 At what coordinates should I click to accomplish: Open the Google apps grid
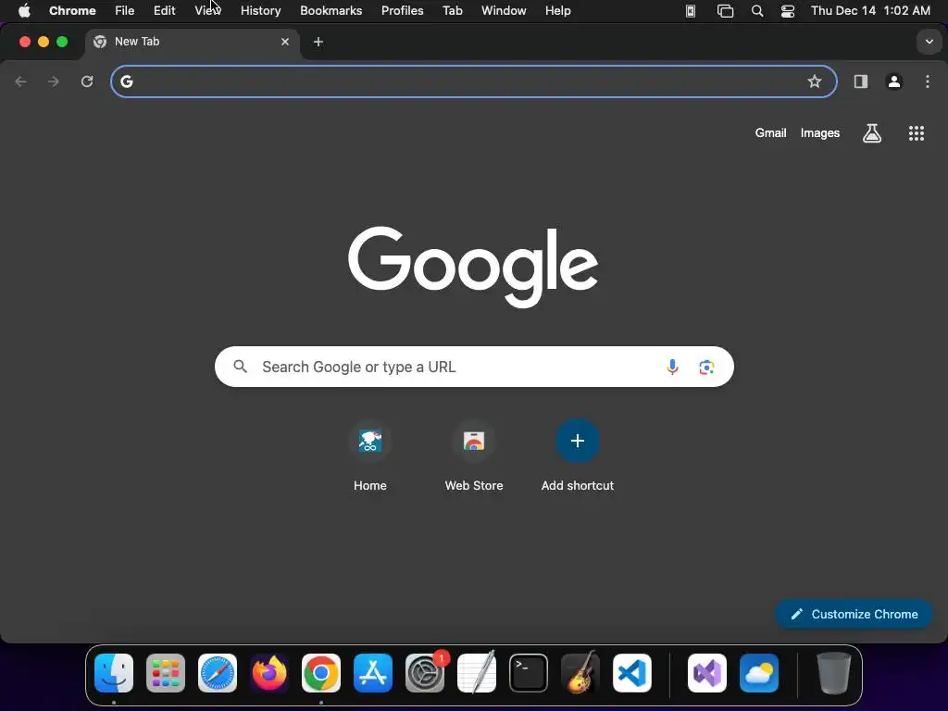(917, 133)
